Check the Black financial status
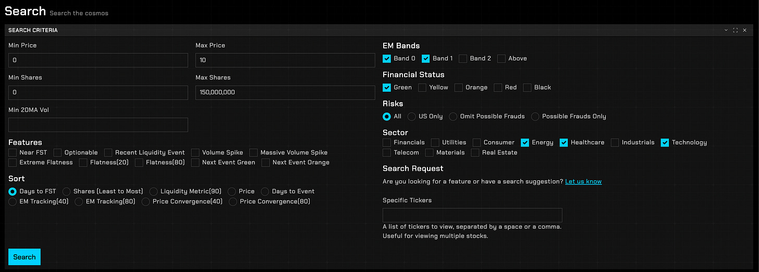Viewport: 759px width, 272px height. pyautogui.click(x=528, y=88)
